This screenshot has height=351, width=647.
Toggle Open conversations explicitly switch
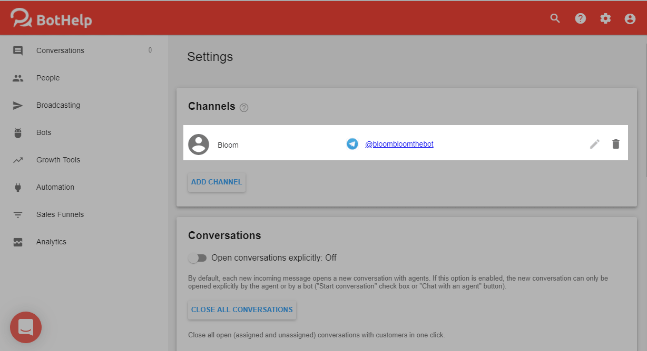coord(198,258)
